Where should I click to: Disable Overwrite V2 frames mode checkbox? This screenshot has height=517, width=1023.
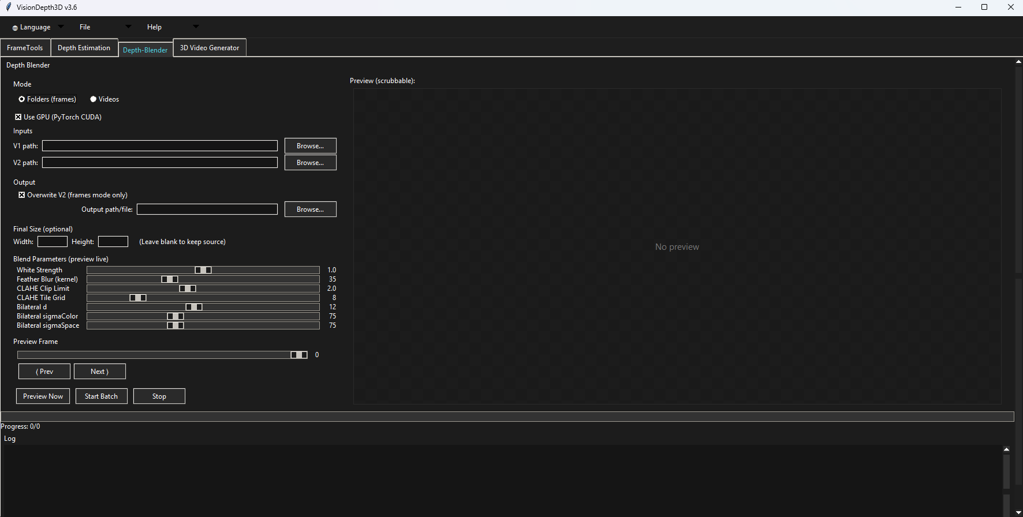tap(22, 195)
